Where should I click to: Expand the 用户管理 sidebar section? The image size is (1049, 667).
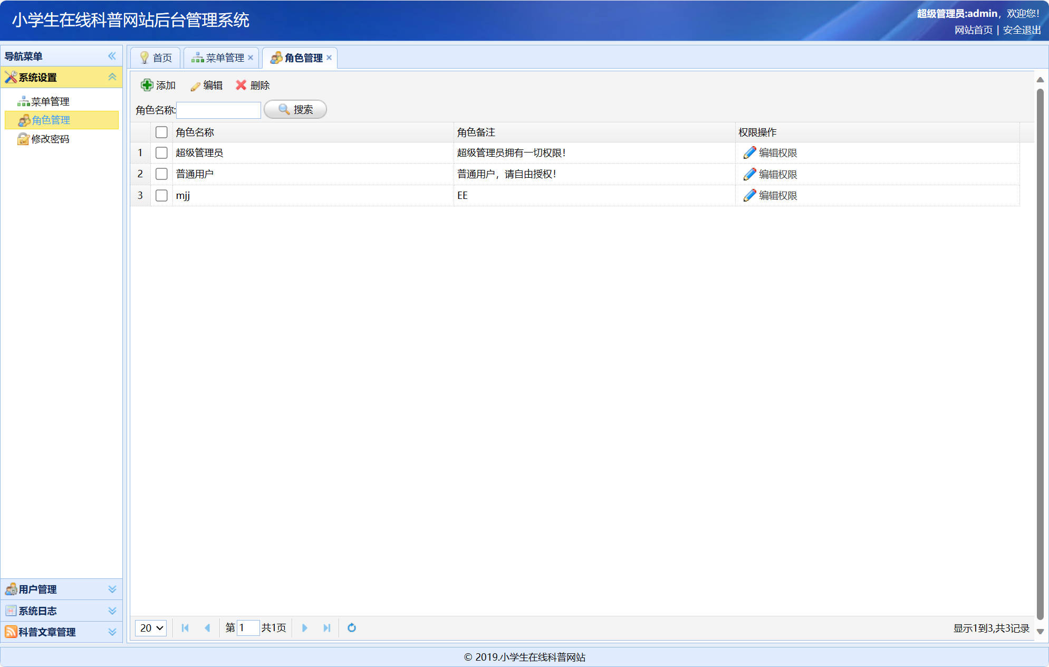point(37,589)
